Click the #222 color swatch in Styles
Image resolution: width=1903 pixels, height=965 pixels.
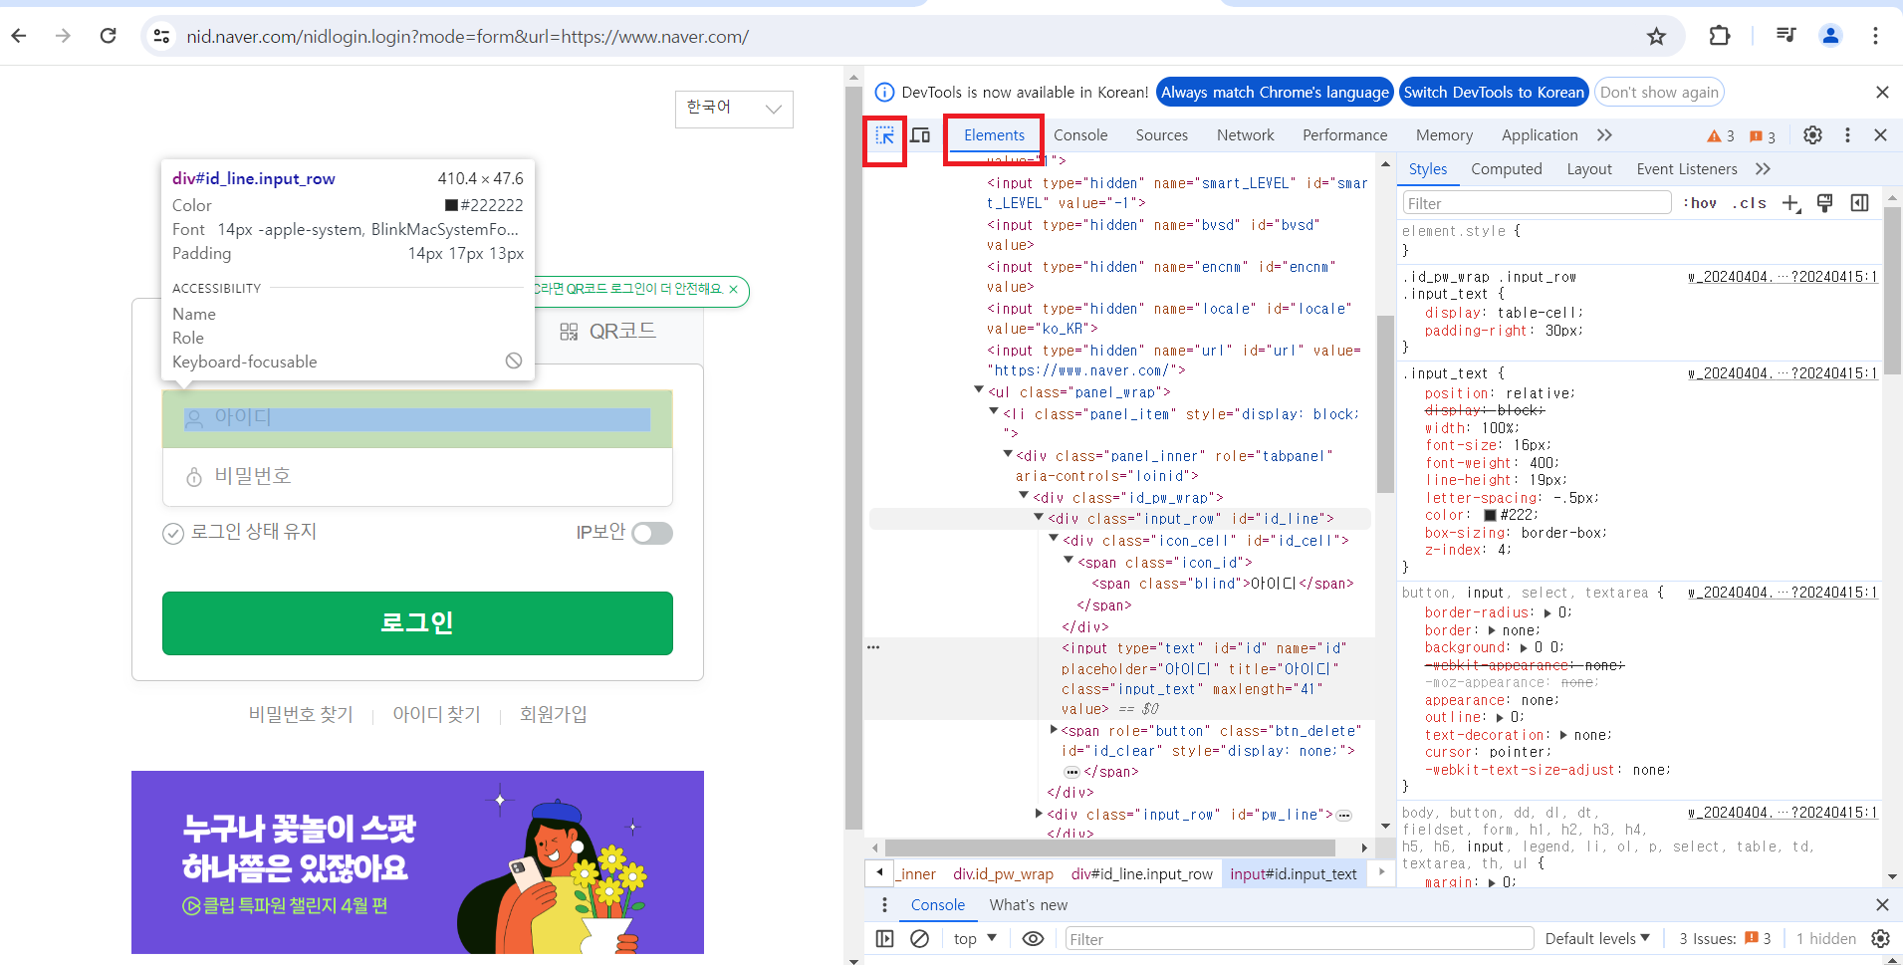pos(1490,516)
